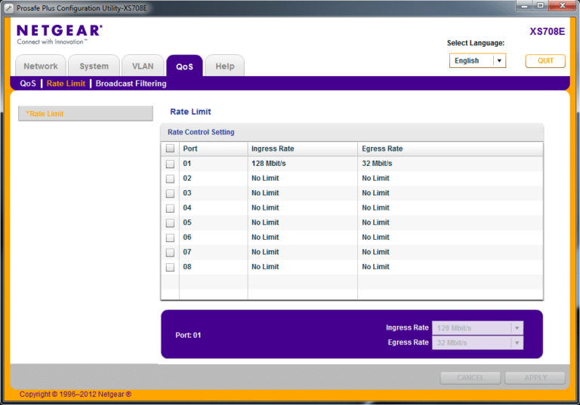Toggle the select-all ports checkbox in header
580x405 pixels.
(170, 149)
